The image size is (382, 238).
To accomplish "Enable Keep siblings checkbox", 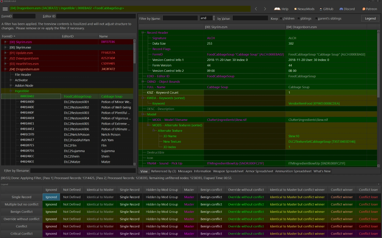I will pyautogui.click(x=299, y=18).
